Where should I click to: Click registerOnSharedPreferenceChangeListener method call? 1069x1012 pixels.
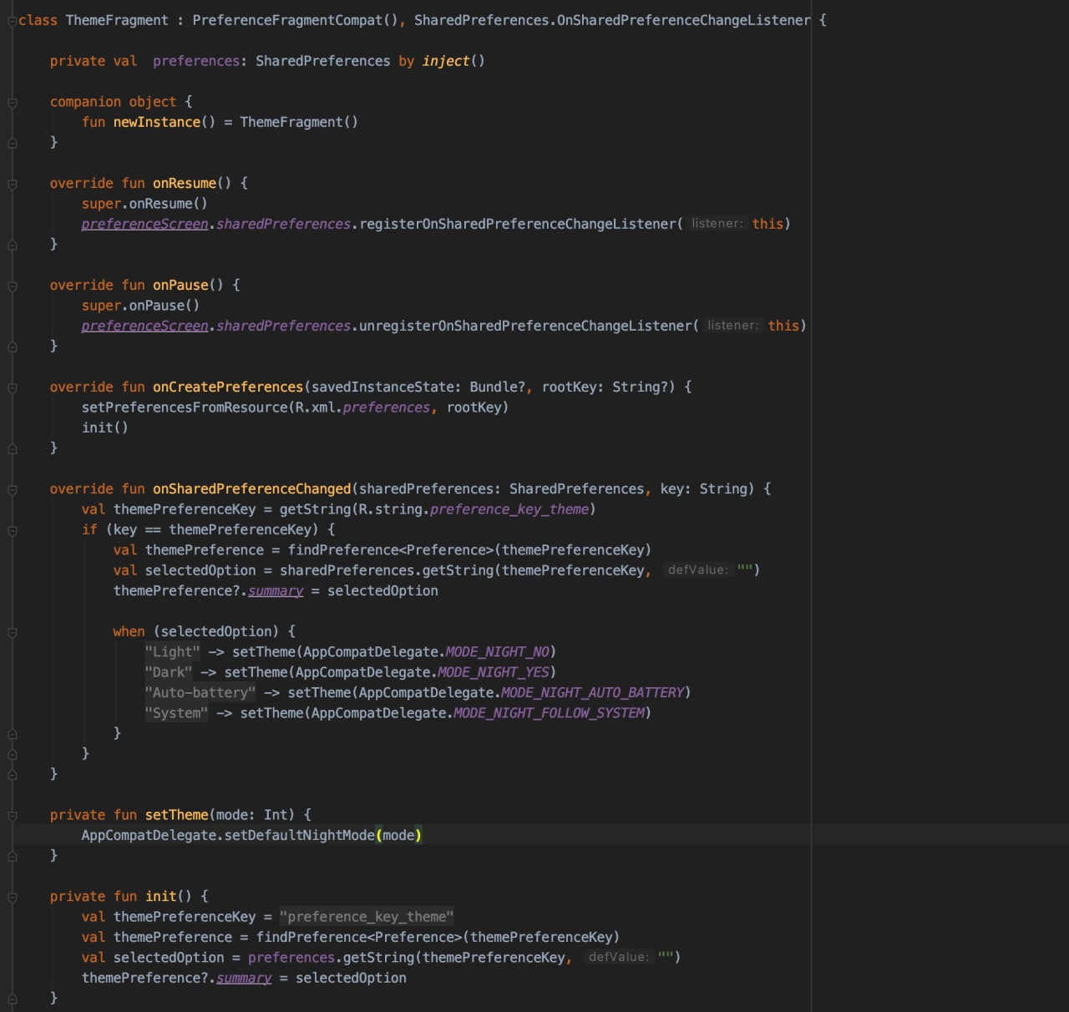(x=518, y=224)
